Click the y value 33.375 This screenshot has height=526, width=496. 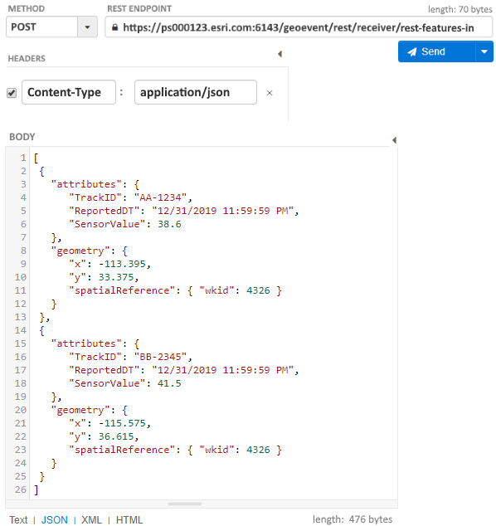116,277
